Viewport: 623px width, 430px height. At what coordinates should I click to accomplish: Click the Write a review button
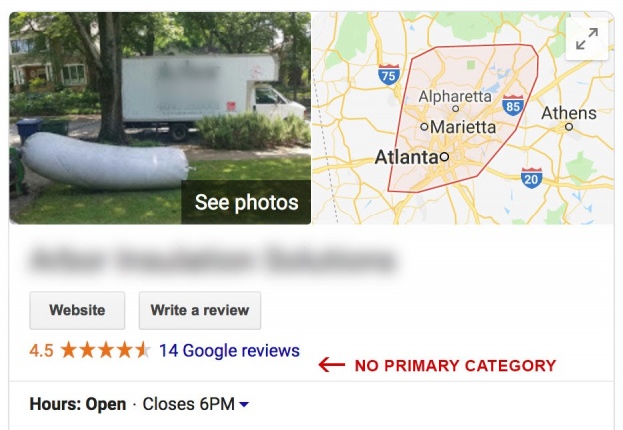click(x=200, y=310)
